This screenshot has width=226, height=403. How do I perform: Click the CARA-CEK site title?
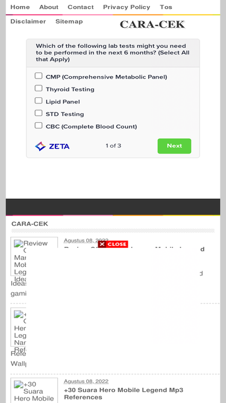(x=152, y=24)
